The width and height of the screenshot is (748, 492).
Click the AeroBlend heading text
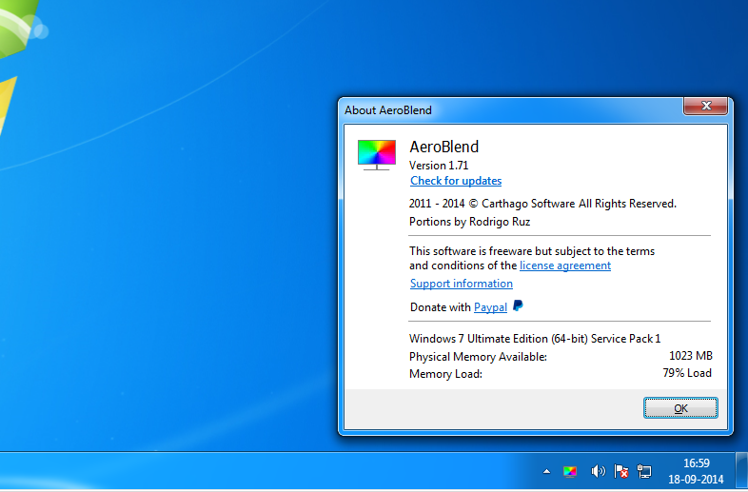pyautogui.click(x=444, y=147)
